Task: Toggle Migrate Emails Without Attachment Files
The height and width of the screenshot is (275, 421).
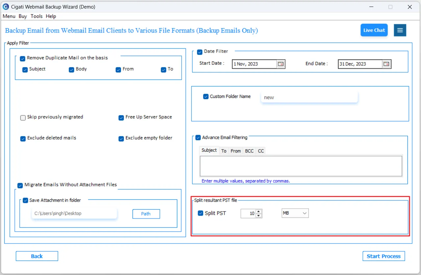Action: coord(20,185)
